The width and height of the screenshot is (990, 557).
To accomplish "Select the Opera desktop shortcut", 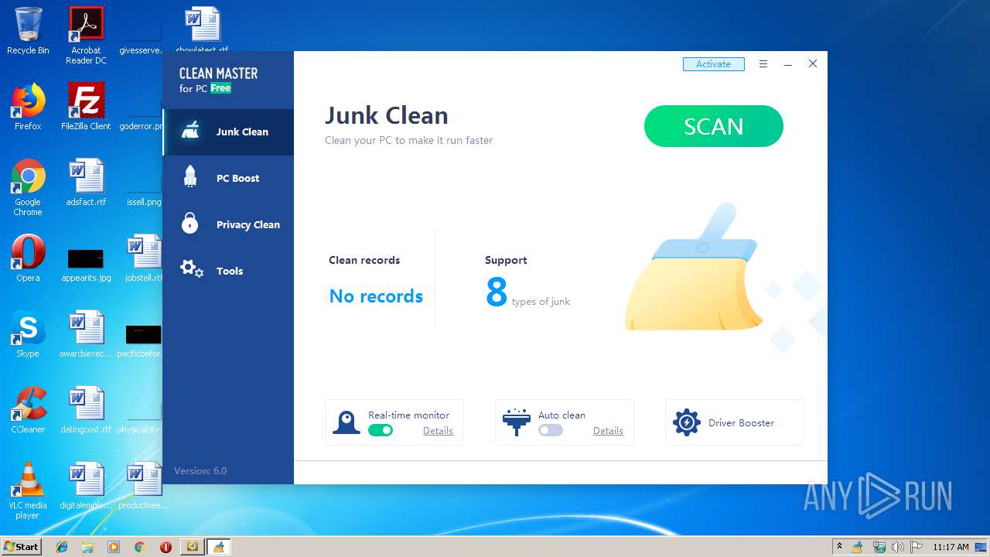I will click(28, 258).
